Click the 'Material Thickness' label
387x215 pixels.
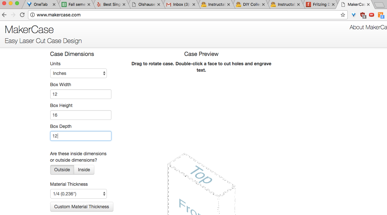(69, 184)
